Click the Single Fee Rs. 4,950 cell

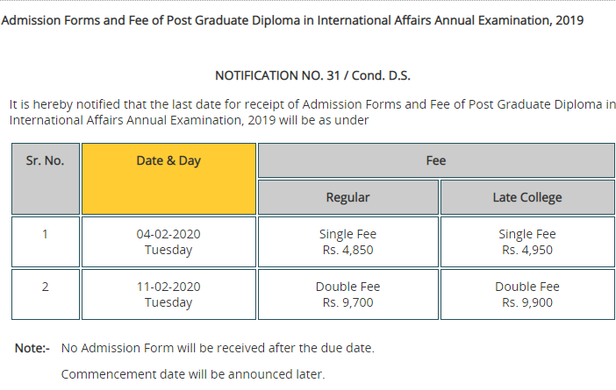[x=527, y=242]
